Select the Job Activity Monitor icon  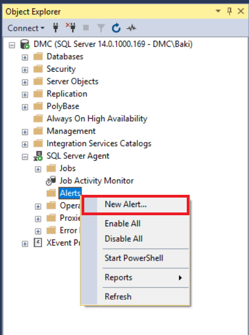(51, 181)
